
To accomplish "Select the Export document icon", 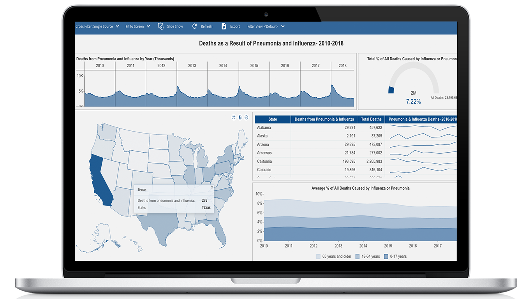I will point(224,26).
